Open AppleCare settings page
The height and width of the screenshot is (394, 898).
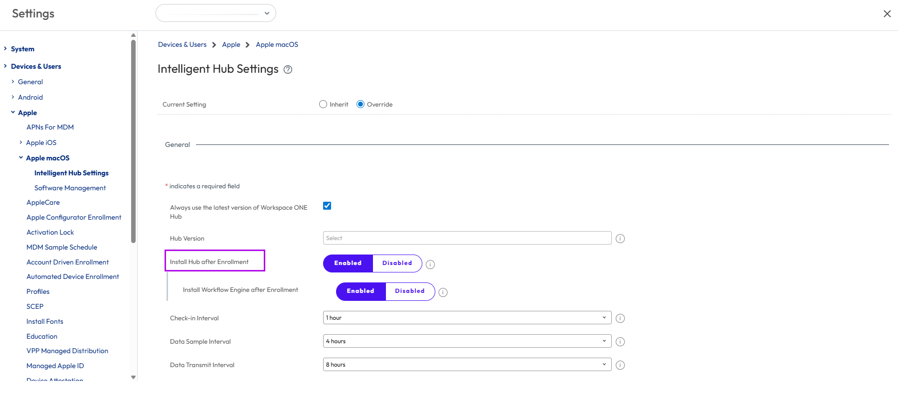(43, 202)
